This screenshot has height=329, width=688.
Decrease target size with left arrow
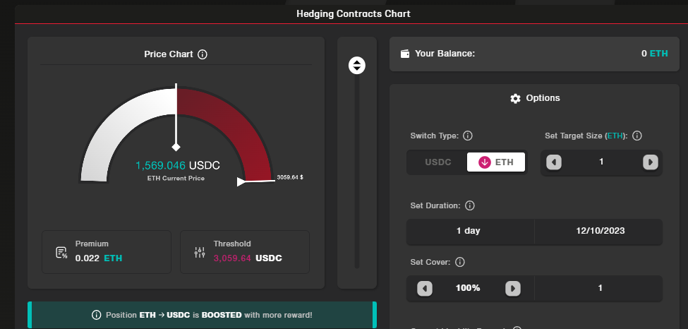click(x=554, y=162)
